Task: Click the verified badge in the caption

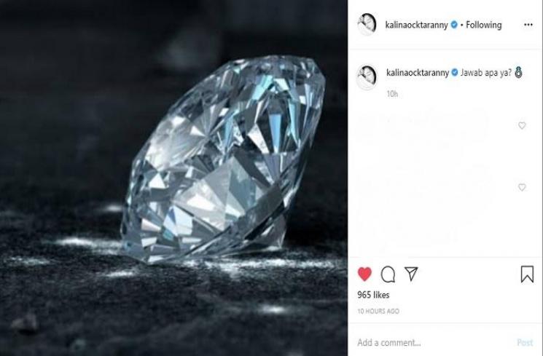Action: [453, 72]
